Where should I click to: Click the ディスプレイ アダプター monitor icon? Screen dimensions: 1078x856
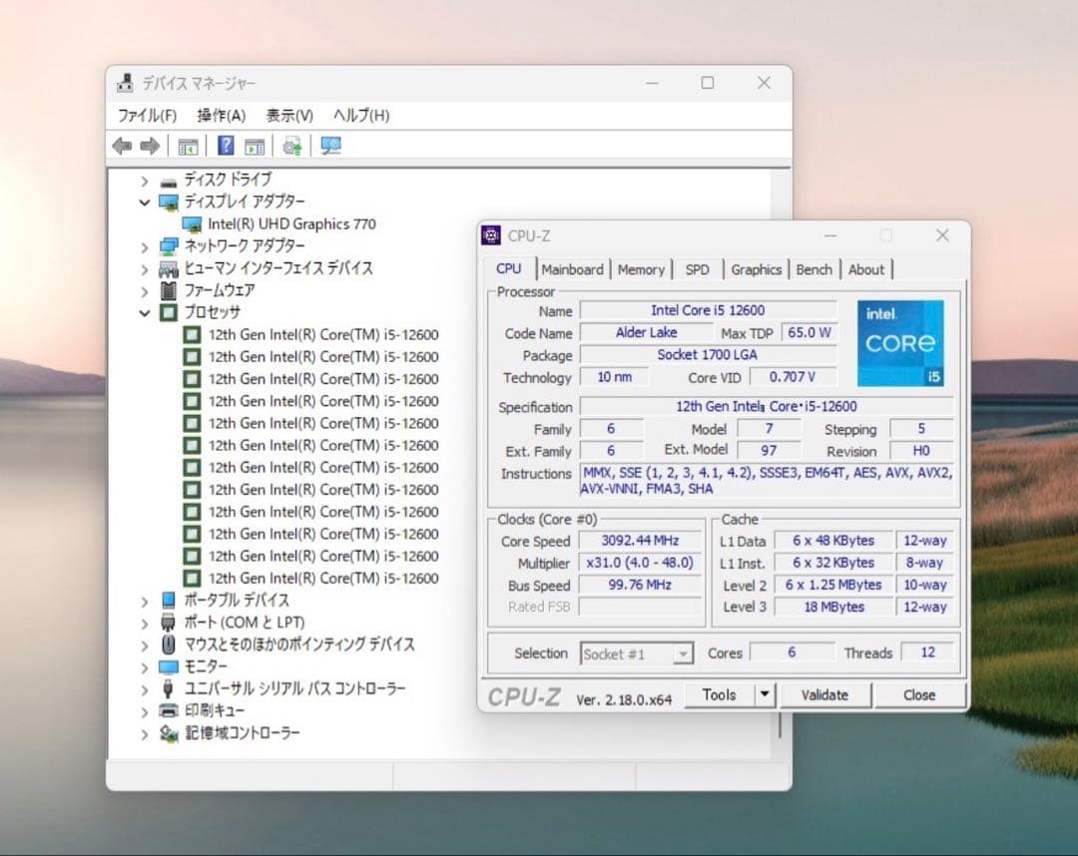[x=169, y=202]
